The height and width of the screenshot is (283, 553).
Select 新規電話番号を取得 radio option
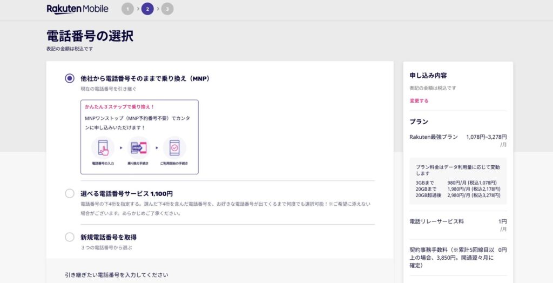click(x=70, y=237)
